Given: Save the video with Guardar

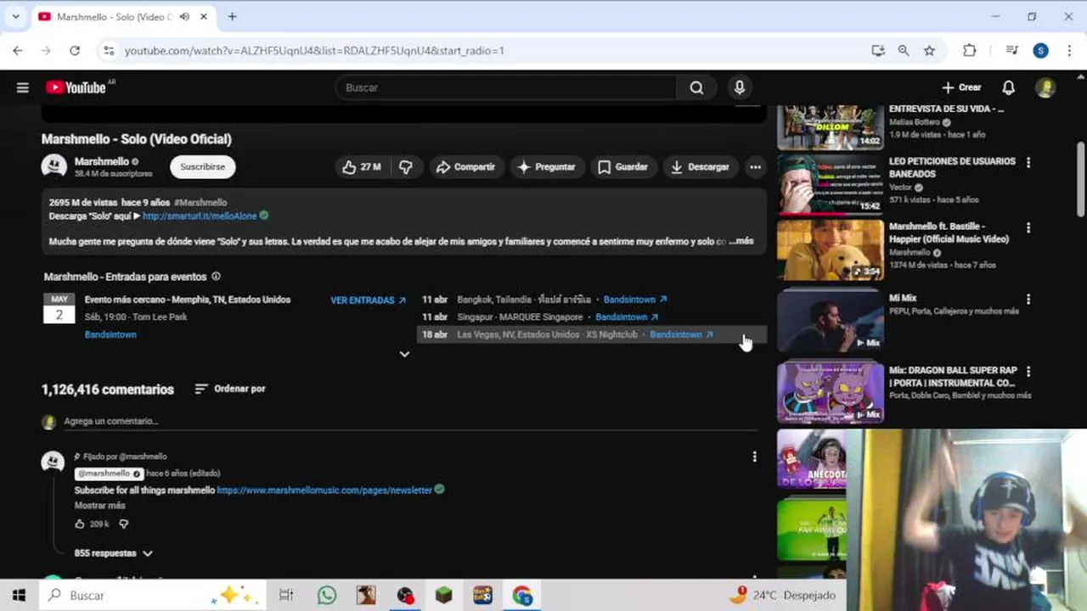Looking at the screenshot, I should pos(622,167).
